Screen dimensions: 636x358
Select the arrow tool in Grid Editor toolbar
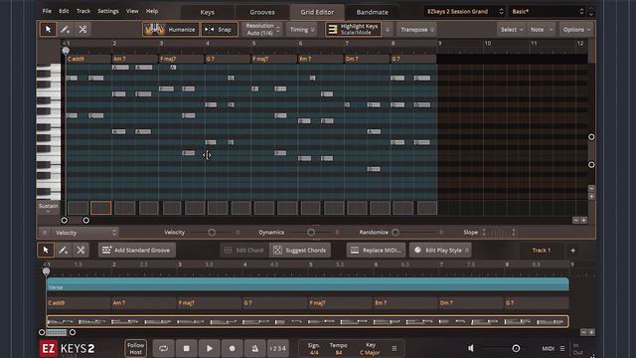(49, 29)
